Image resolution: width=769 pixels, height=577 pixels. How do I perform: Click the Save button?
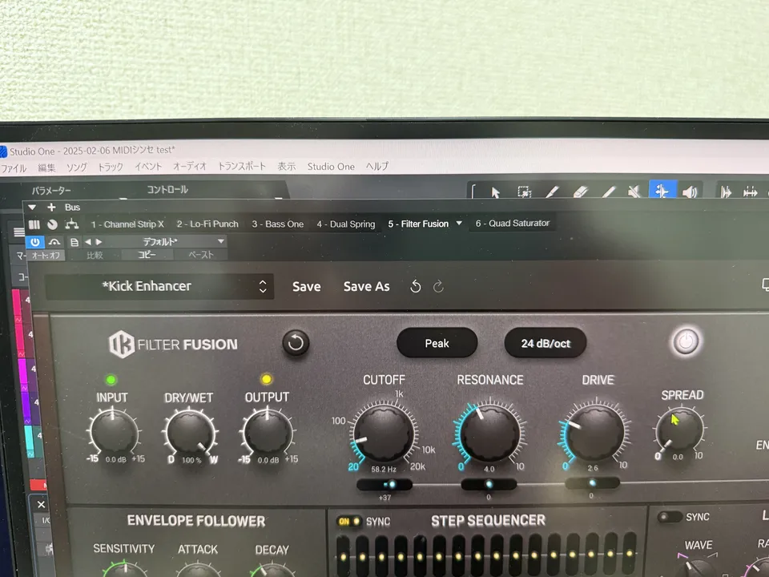[306, 286]
